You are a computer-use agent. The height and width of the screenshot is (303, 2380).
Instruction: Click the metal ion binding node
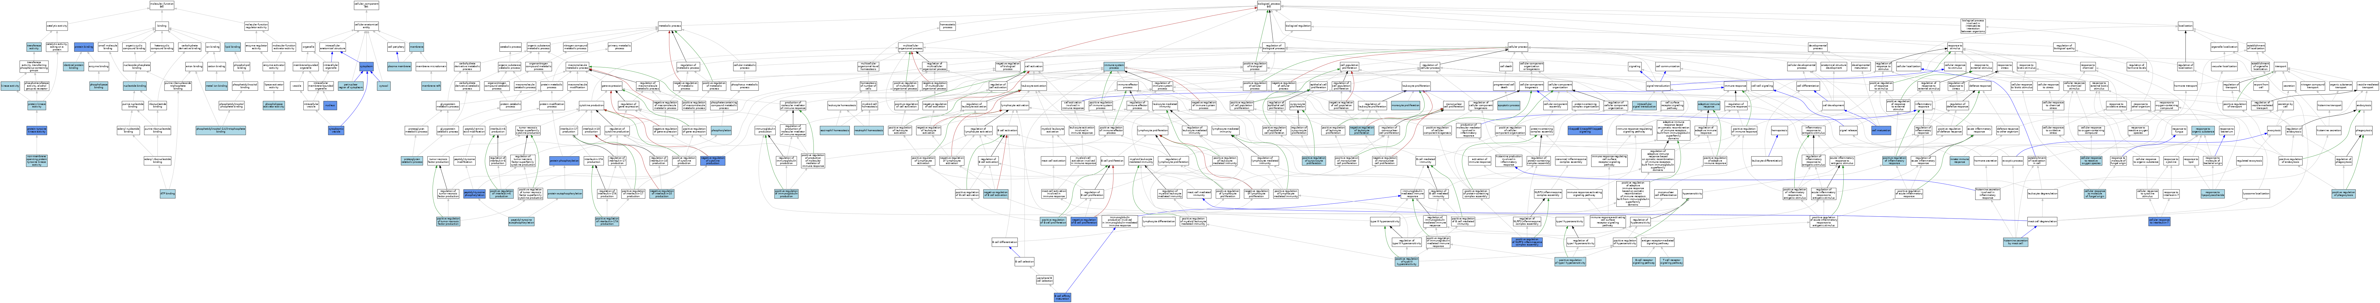pyautogui.click(x=216, y=86)
